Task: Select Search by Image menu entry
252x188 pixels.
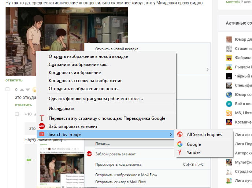Action: click(105, 134)
